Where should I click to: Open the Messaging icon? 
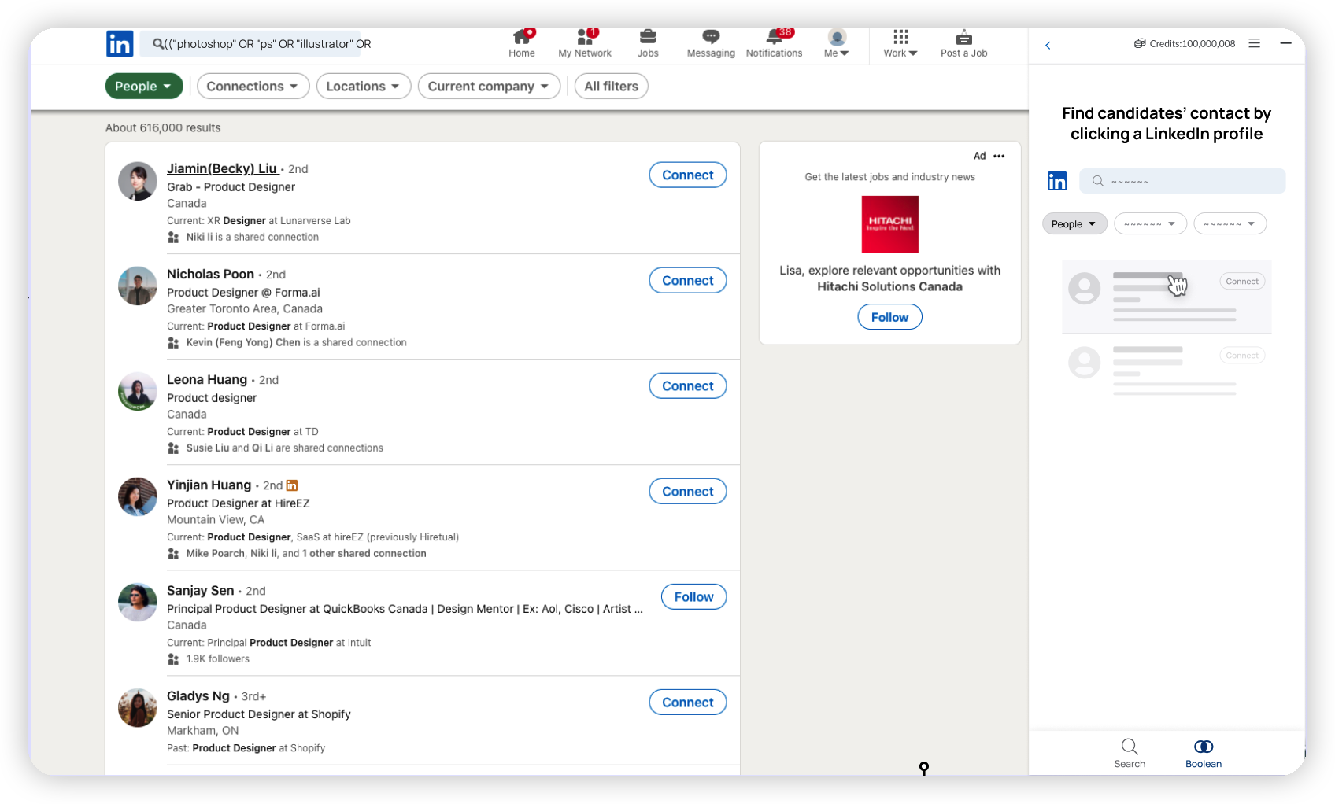711,37
